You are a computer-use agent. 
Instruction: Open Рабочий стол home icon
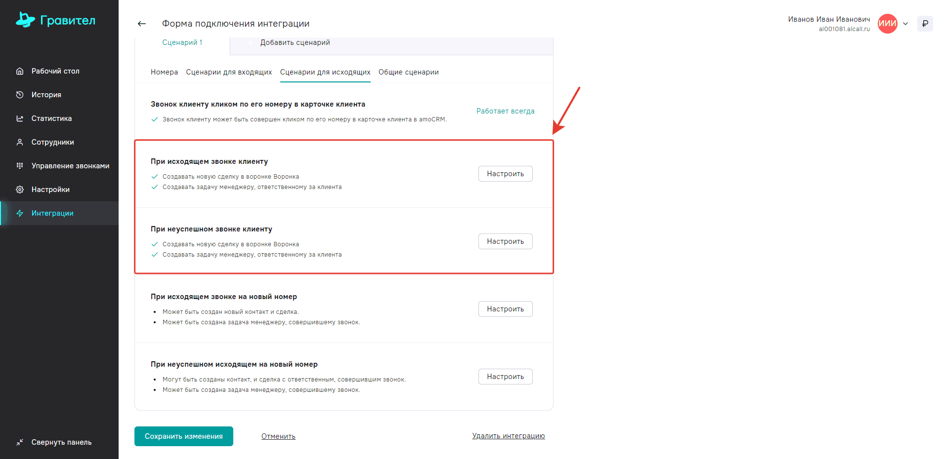tap(20, 71)
